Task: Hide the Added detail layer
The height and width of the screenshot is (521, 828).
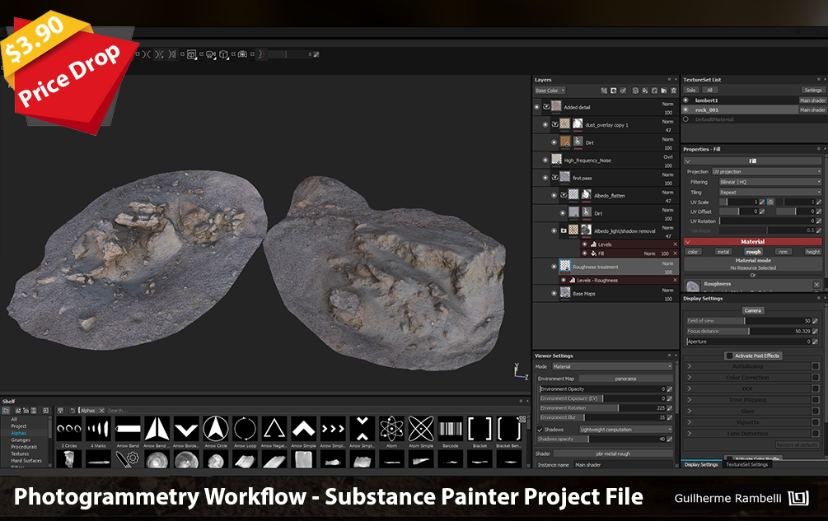Action: [x=537, y=107]
